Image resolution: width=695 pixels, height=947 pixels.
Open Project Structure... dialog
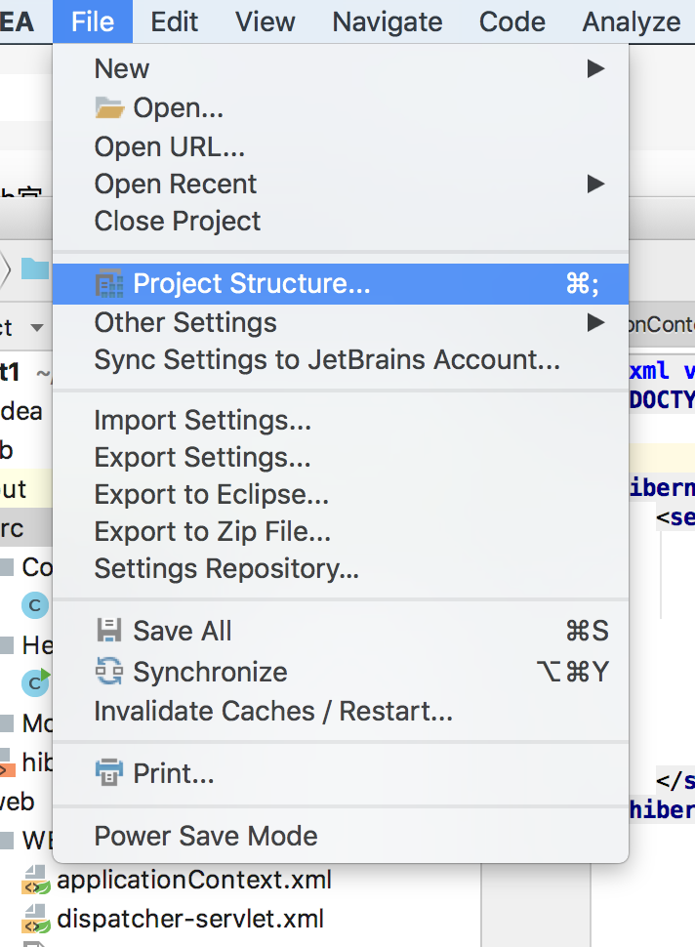click(341, 284)
